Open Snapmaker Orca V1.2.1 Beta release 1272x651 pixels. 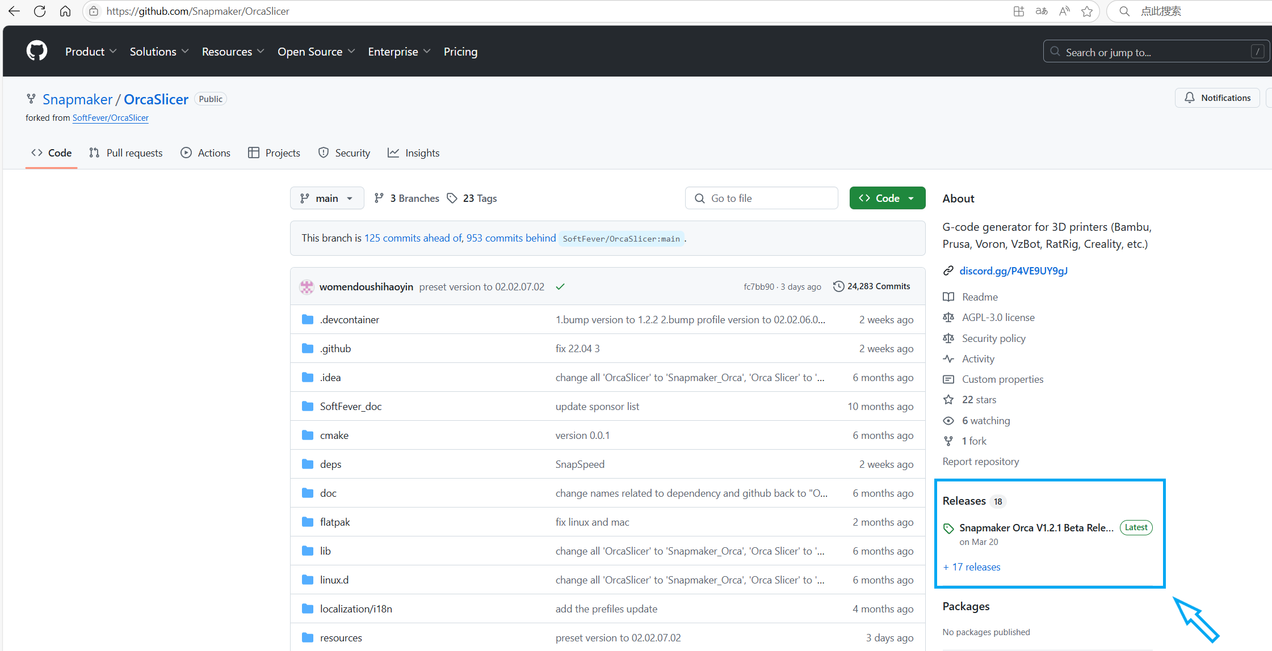click(x=1036, y=527)
